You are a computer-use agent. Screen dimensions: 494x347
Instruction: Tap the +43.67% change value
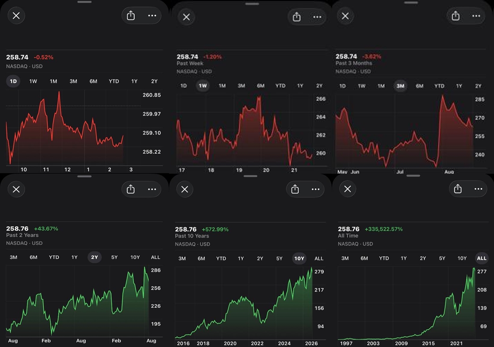[x=46, y=228]
